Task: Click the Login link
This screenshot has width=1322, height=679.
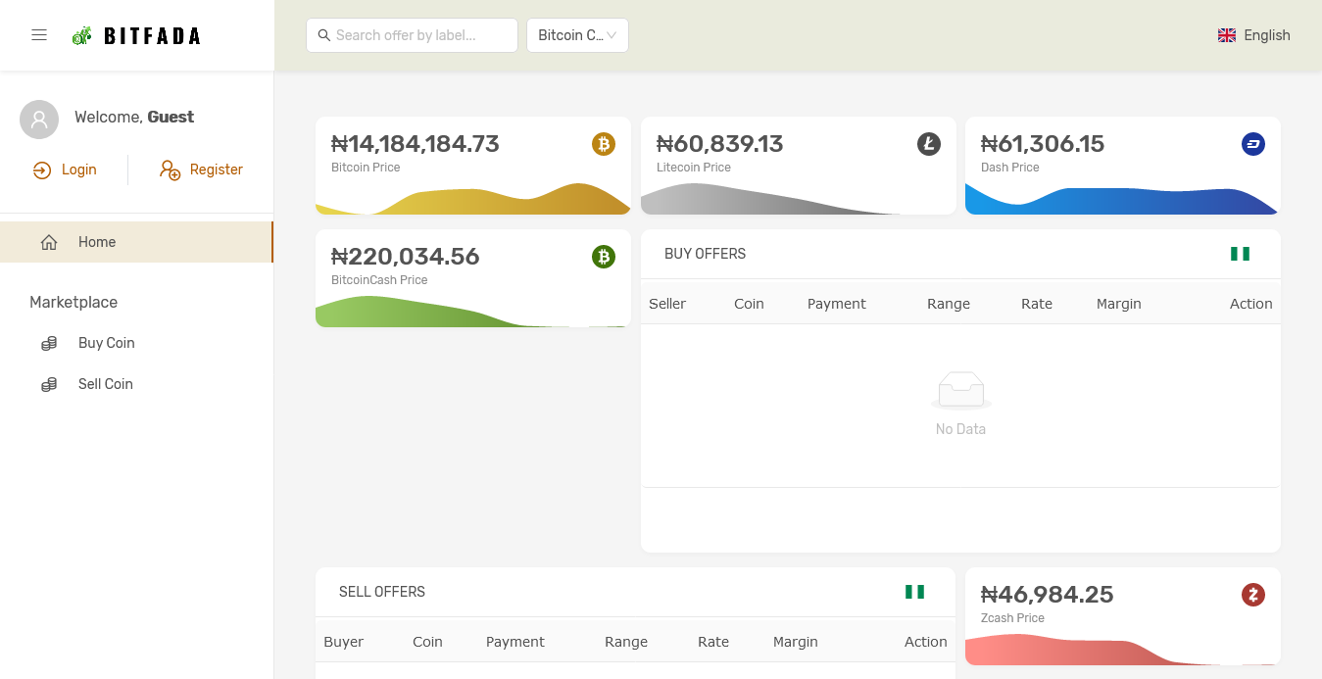Action: (x=66, y=170)
